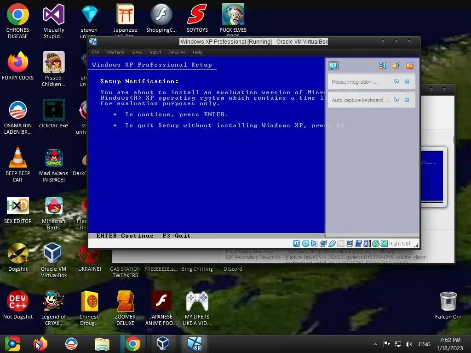Dismiss the Auto capture keyboard notification
The width and height of the screenshot is (471, 353).
pyautogui.click(x=407, y=100)
